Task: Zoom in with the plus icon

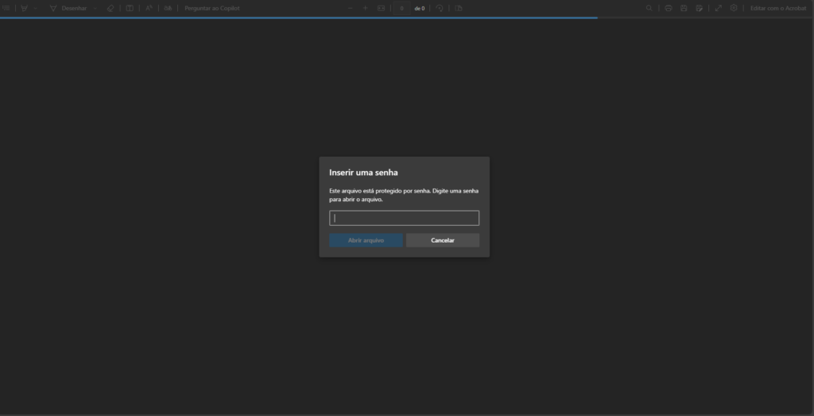Action: pos(366,8)
